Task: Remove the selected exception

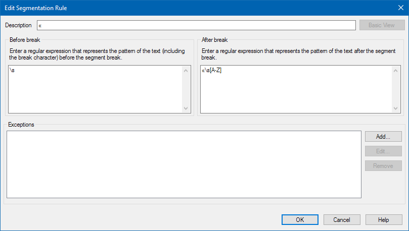Action: 383,165
